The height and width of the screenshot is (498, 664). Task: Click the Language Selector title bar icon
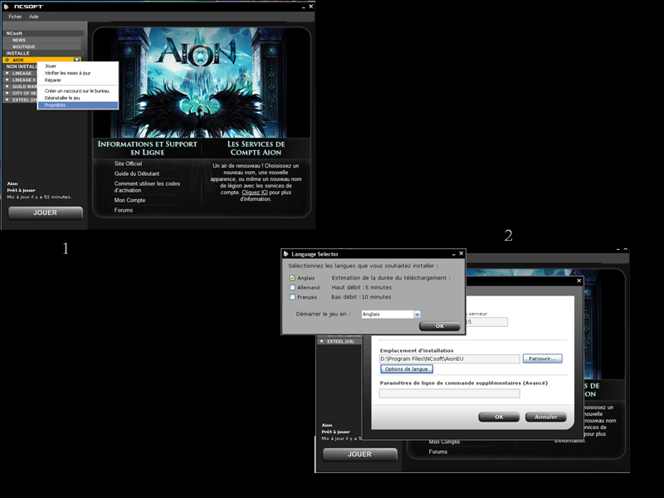pos(286,254)
